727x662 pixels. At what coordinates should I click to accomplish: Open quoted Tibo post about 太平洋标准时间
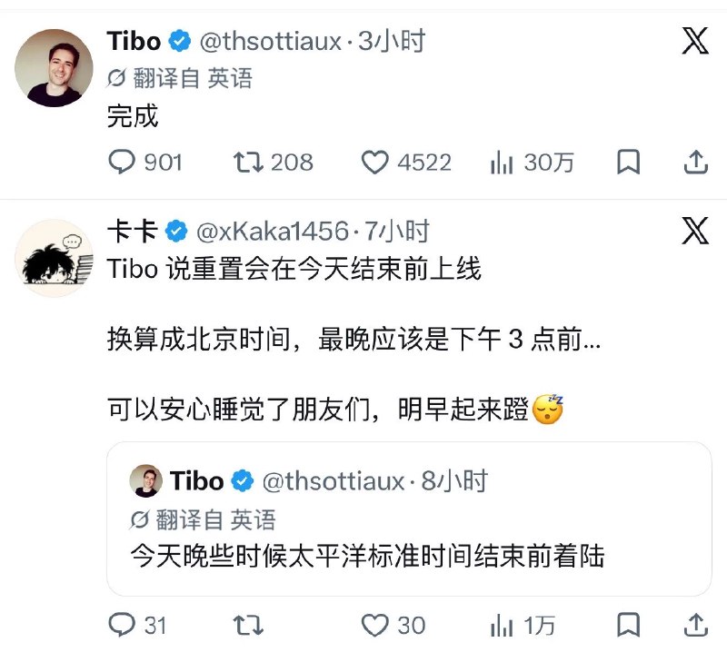pos(409,519)
